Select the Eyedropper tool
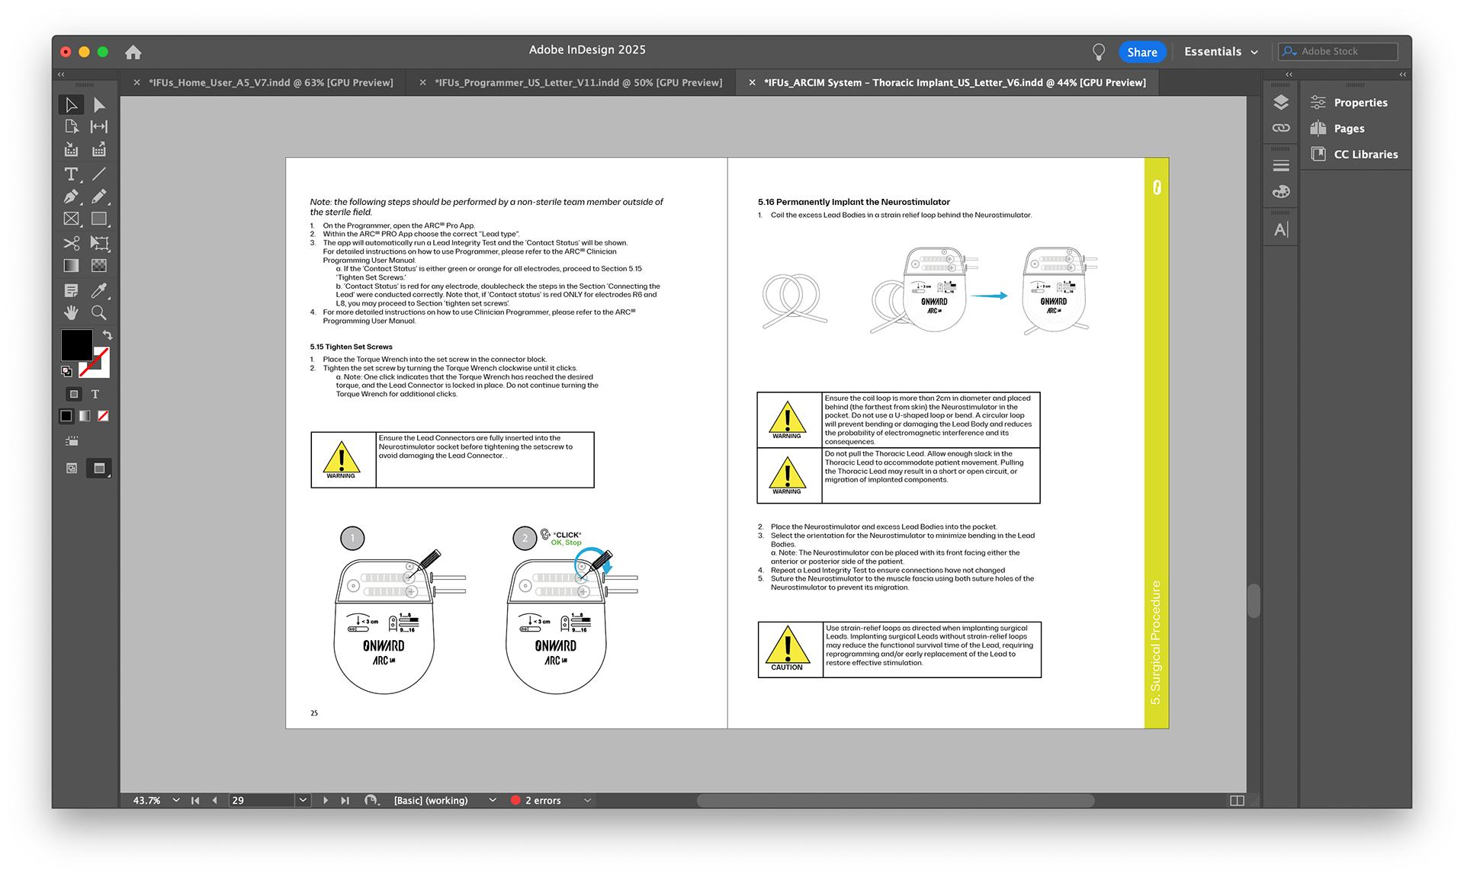 [x=99, y=290]
